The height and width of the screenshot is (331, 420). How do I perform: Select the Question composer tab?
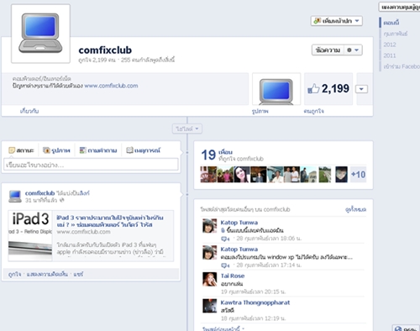pos(98,150)
